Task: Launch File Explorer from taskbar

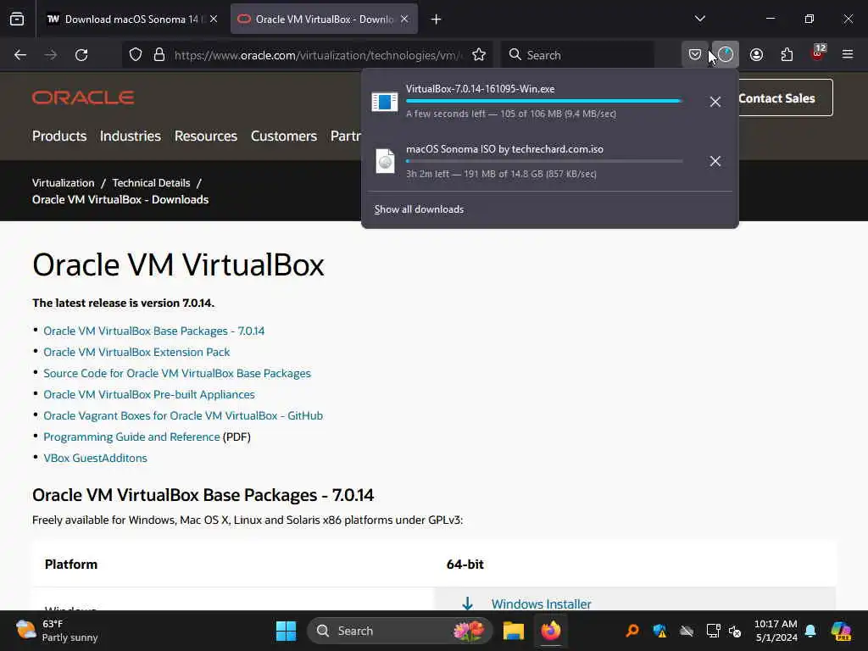Action: coord(513,631)
